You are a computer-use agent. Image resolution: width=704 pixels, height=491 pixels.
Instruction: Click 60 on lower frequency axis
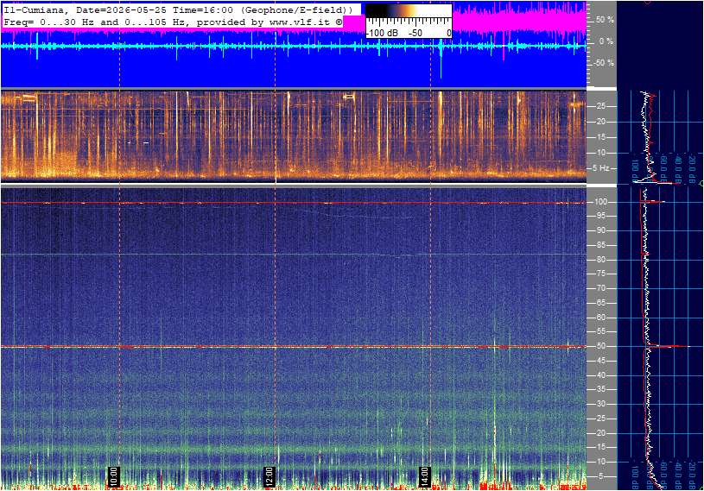(x=600, y=318)
